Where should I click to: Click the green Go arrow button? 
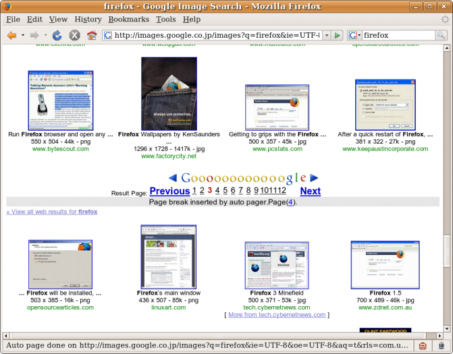(337, 36)
